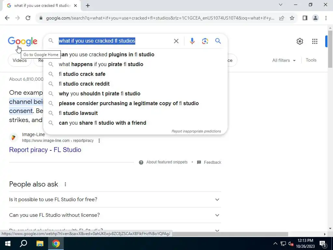The image size is (333, 250).
Task: Click the Feedback flag icon
Action: (199, 162)
